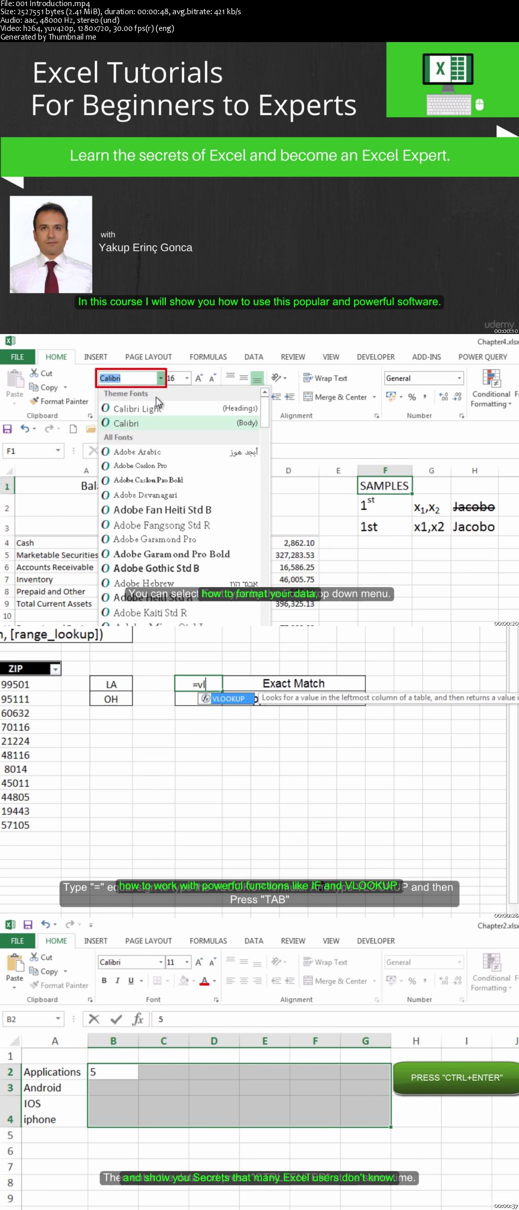Click Conditional Formatting in Chapter4 ribbon
519x1210 pixels.
pyautogui.click(x=491, y=388)
